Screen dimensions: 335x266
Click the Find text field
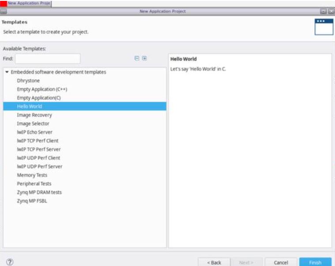[48, 59]
